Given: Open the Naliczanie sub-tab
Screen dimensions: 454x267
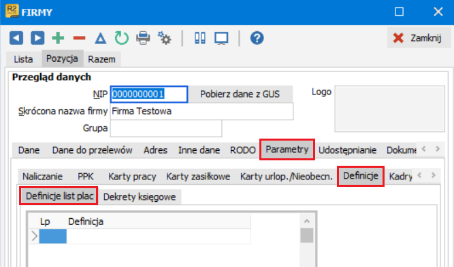Looking at the screenshot, I should coord(43,176).
